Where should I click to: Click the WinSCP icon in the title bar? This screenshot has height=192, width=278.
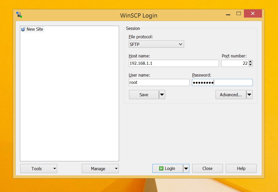click(x=19, y=15)
